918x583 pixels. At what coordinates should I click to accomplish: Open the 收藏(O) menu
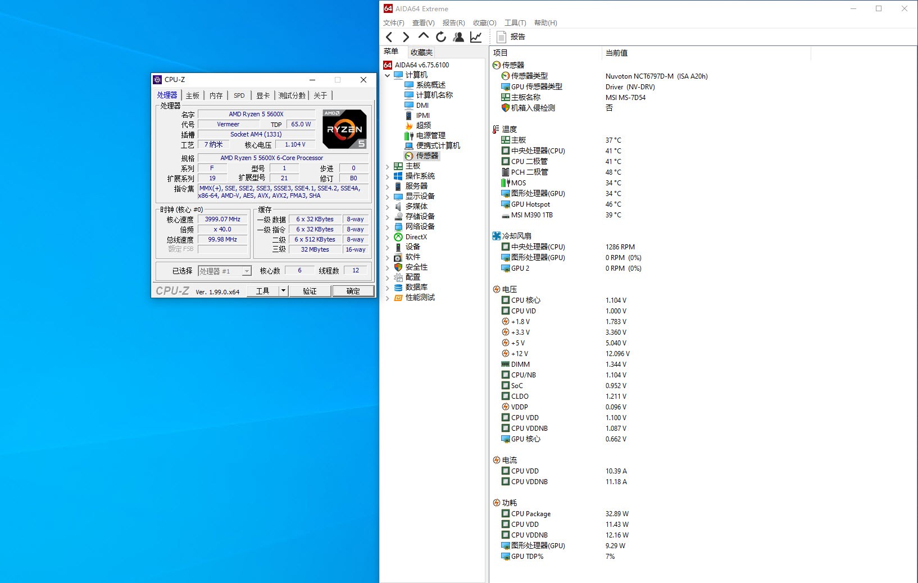click(x=484, y=23)
